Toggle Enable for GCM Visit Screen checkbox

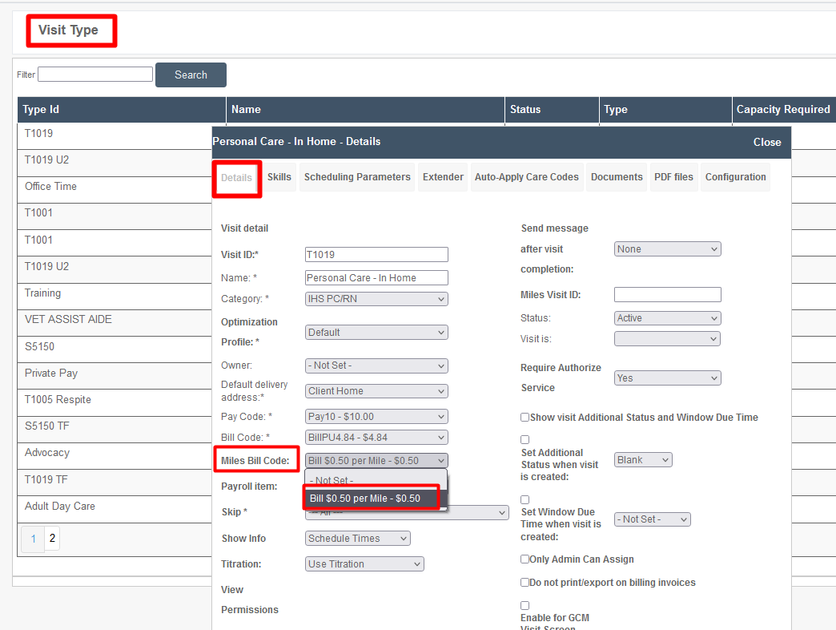(x=525, y=605)
